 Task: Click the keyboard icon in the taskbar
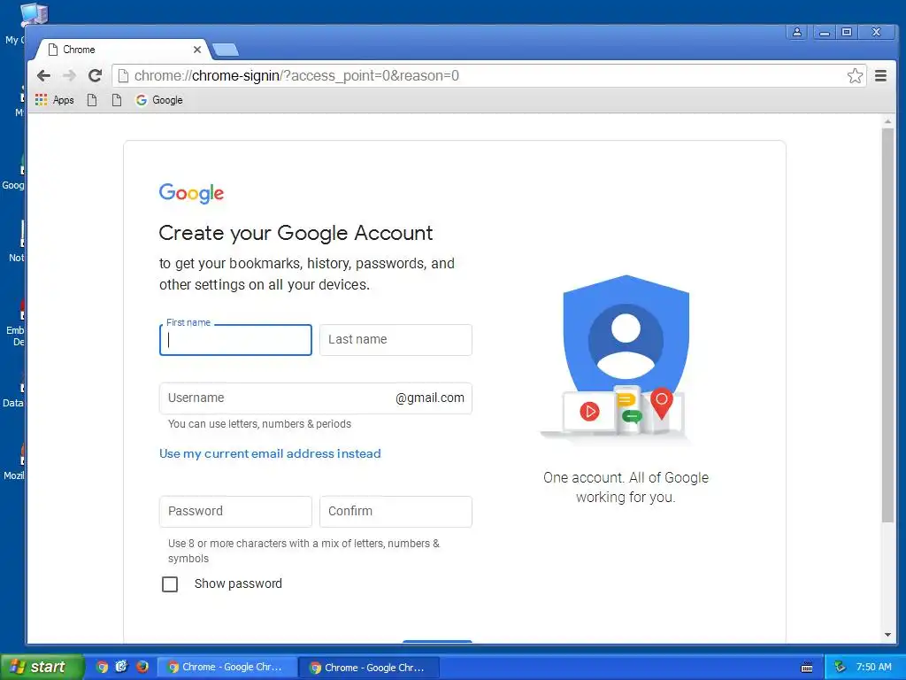click(807, 668)
